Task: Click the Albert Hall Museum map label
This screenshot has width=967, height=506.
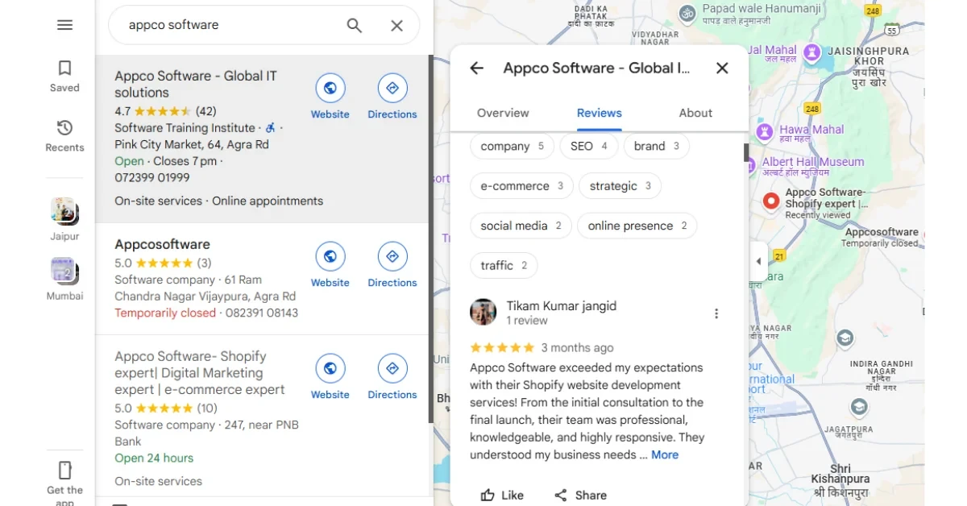Action: click(x=813, y=162)
